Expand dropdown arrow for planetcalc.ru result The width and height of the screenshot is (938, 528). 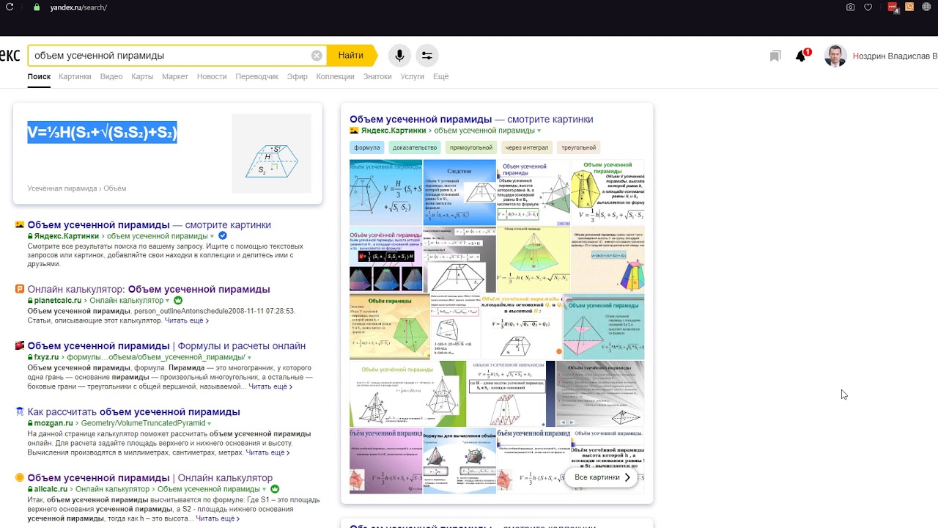[168, 301]
